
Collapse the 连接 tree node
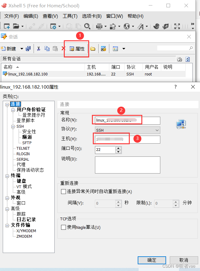coord(7,104)
